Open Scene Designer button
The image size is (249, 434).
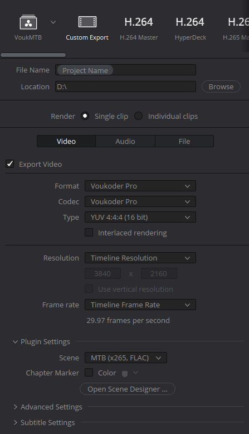(128, 389)
